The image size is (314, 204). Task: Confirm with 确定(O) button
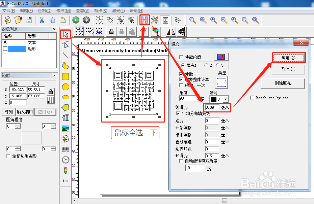(289, 58)
